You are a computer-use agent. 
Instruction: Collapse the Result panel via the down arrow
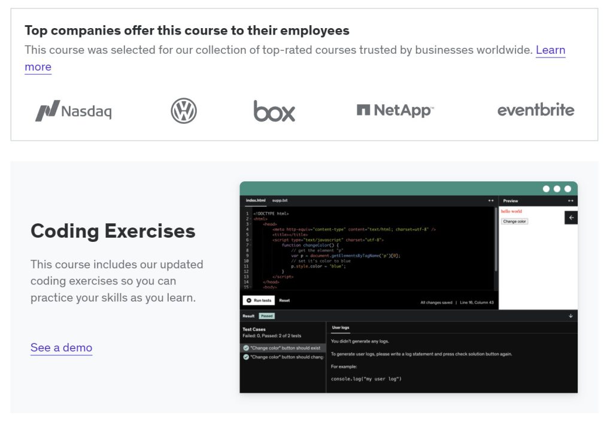coord(570,315)
